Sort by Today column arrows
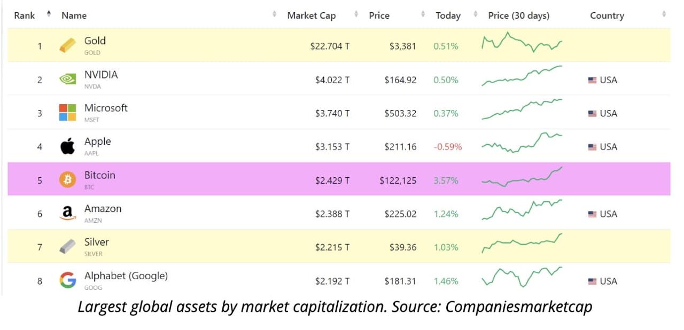Image resolution: width=684 pixels, height=330 pixels. point(475,14)
